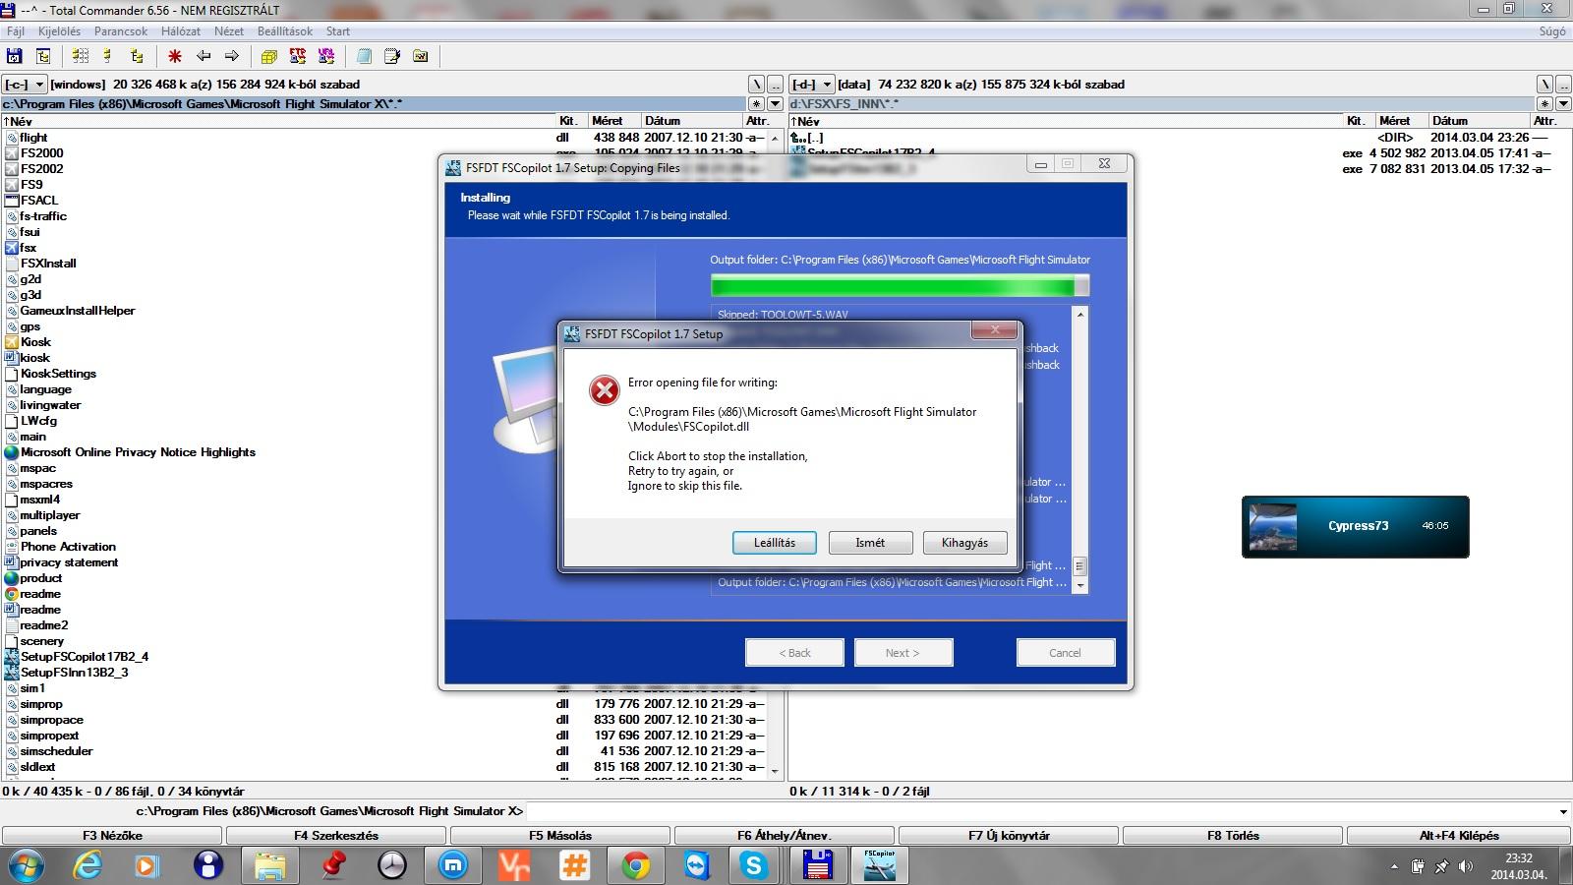The height and width of the screenshot is (885, 1573).
Task: Go forward with the right arrow toolbar icon
Action: tap(232, 56)
